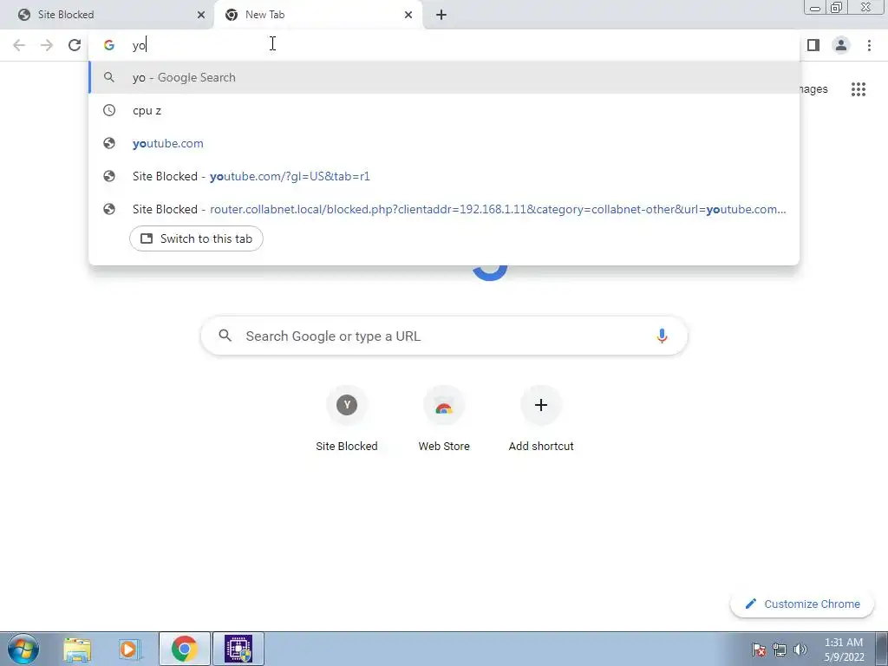
Task: Open the Web Store shortcut
Action: (x=444, y=419)
